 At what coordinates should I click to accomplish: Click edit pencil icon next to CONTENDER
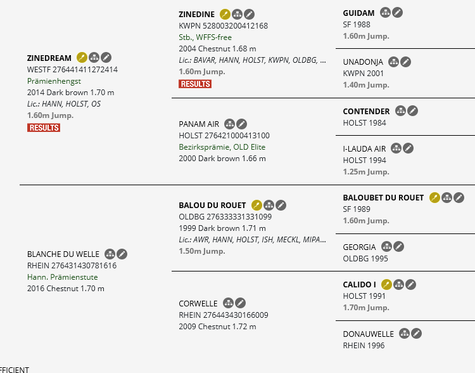pos(412,111)
